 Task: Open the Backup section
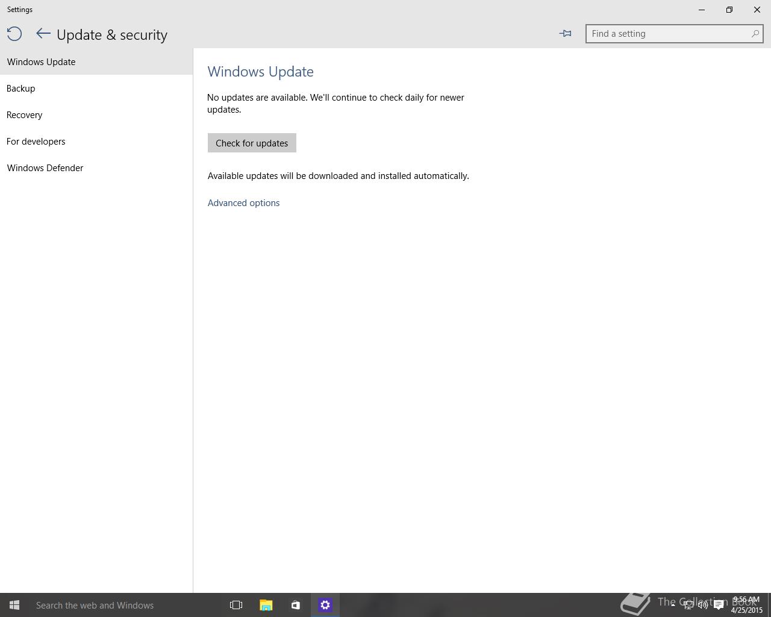point(96,88)
